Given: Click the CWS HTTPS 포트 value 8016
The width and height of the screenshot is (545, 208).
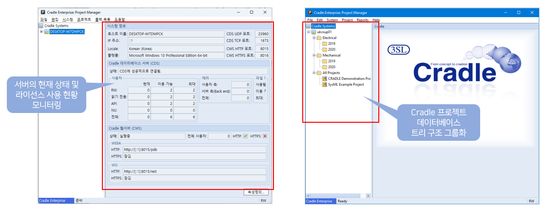Looking at the screenshot, I should point(262,55).
